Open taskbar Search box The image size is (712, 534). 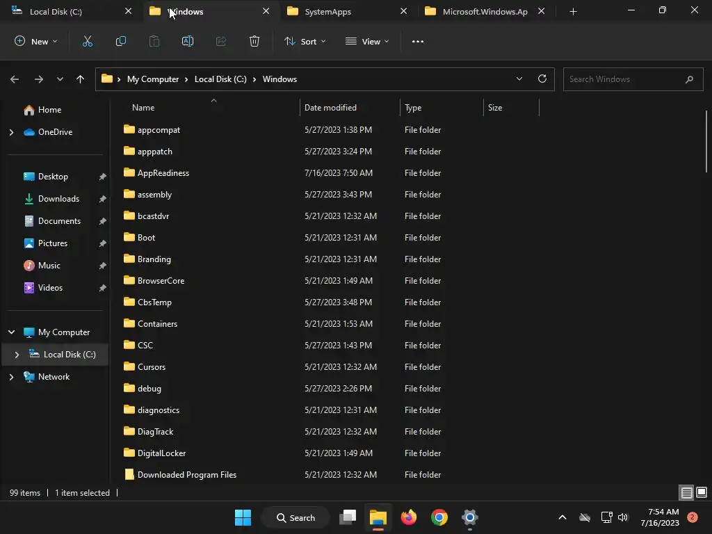click(296, 517)
